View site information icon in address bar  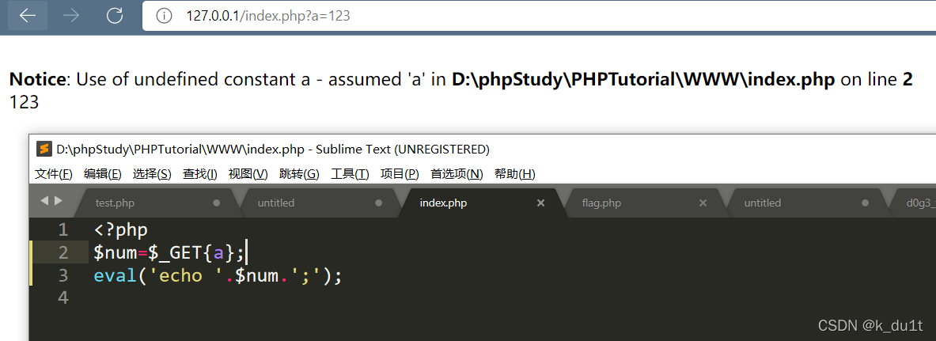coord(164,16)
